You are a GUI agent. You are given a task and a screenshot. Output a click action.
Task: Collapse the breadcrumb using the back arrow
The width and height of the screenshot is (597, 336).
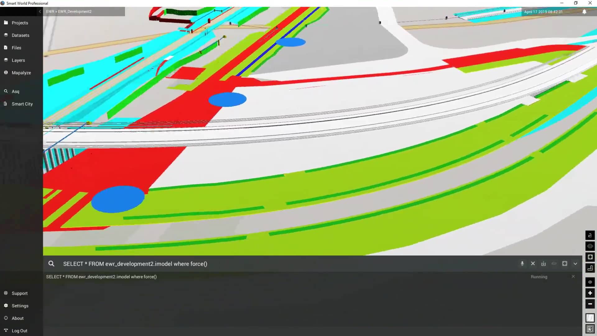(x=39, y=11)
